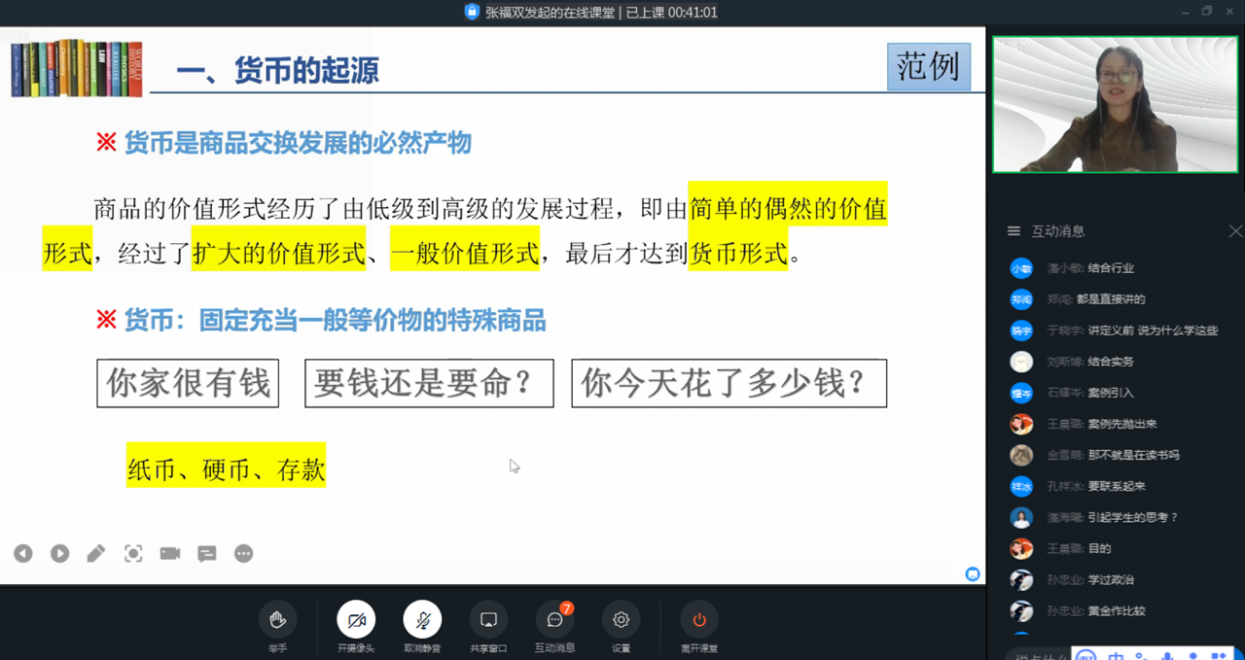The height and width of the screenshot is (660, 1245).
Task: Click the video camera icon on slide toolbar
Action: point(170,553)
